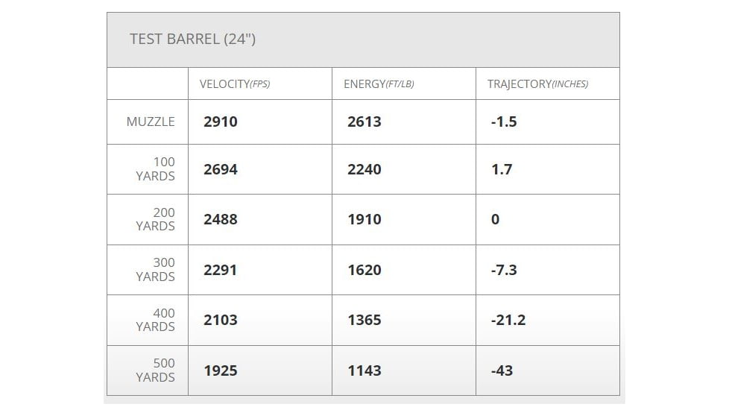Select the ENERGY (FT/LB) column header
729x410 pixels.
pyautogui.click(x=379, y=84)
